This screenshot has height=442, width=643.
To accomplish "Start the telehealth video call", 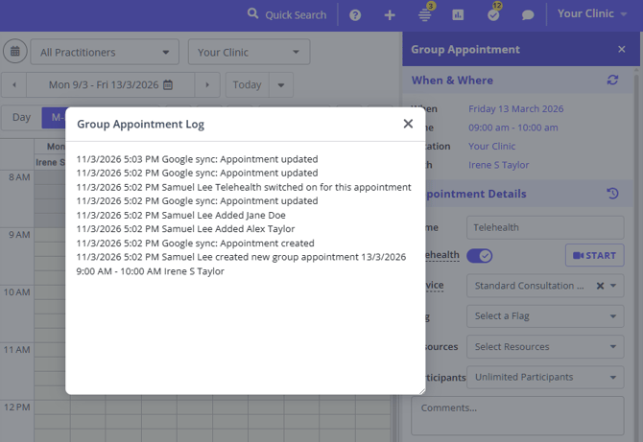I will [x=594, y=256].
